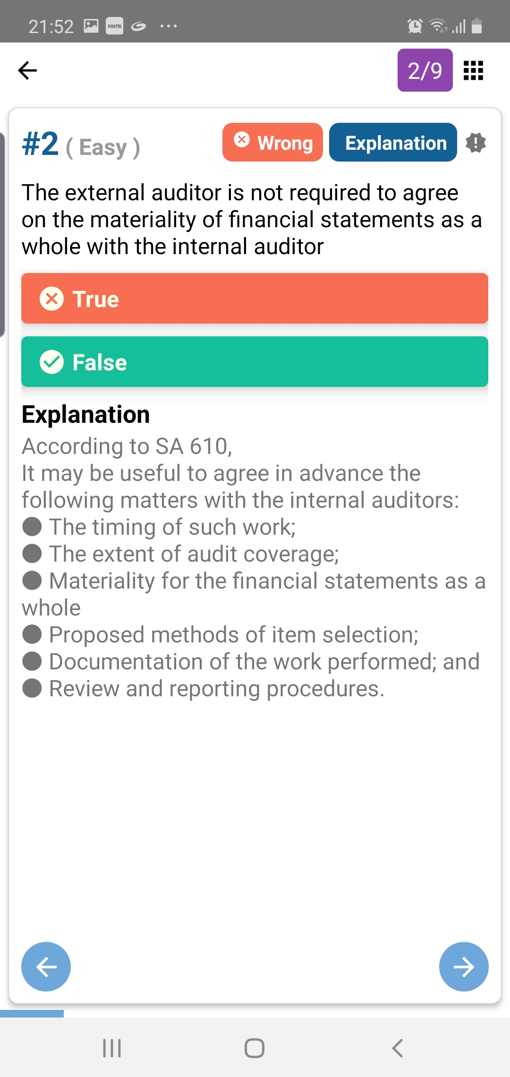Advance to the next question
Screen dimensions: 510x1077
pos(464,966)
